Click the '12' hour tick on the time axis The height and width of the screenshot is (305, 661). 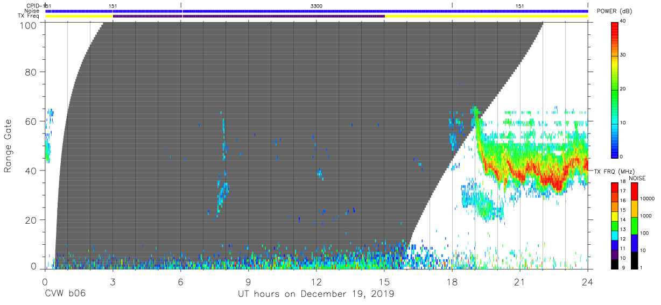pyautogui.click(x=317, y=281)
